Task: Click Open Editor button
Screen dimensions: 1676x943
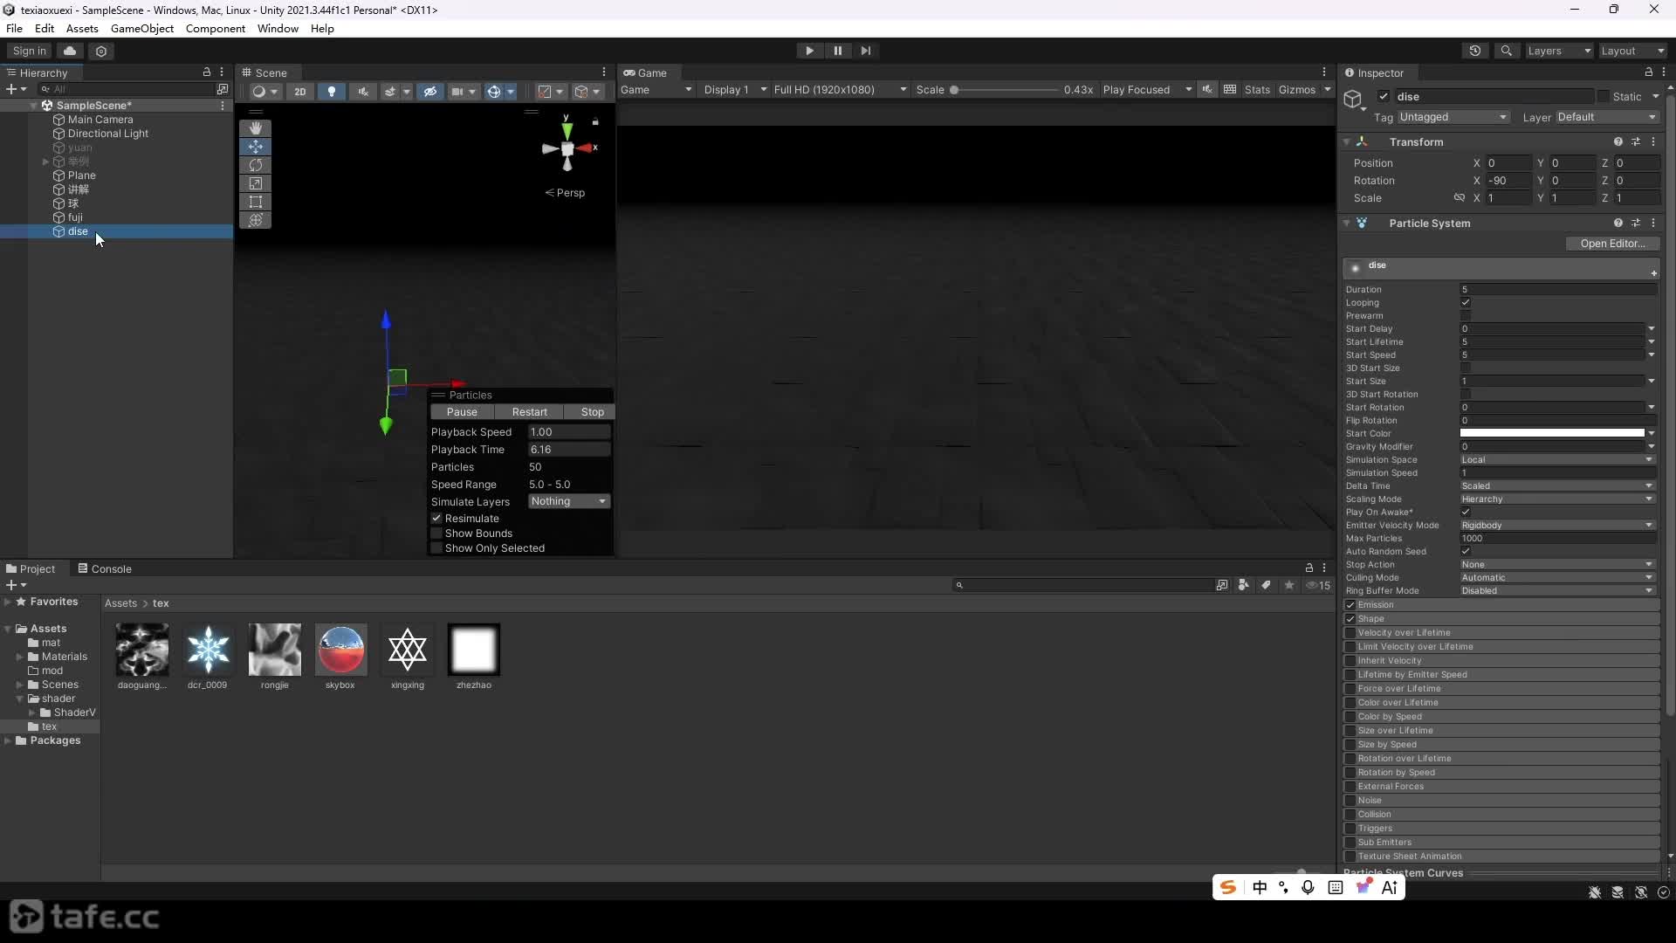Action: (x=1612, y=244)
